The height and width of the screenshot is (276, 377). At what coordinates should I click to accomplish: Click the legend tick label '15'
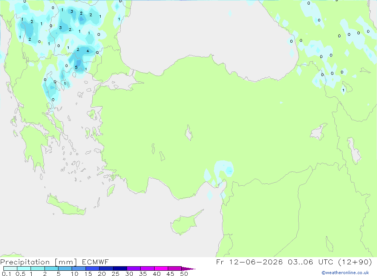(x=88, y=274)
